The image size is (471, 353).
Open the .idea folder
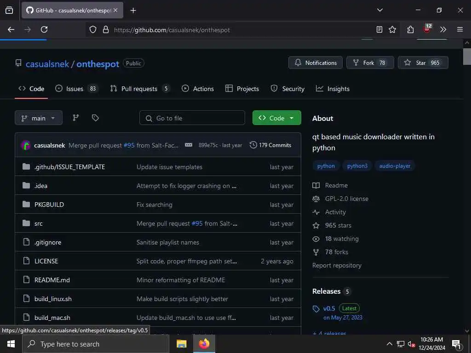(x=41, y=186)
